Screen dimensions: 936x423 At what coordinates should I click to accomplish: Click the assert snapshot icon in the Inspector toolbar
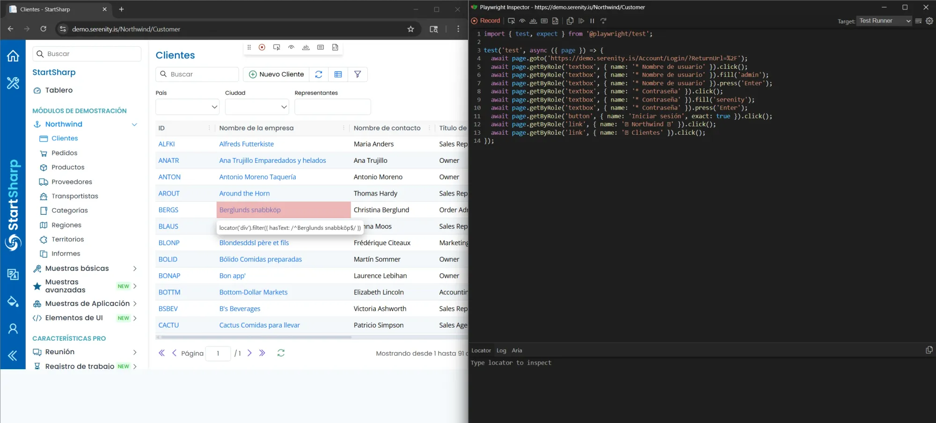tap(556, 21)
